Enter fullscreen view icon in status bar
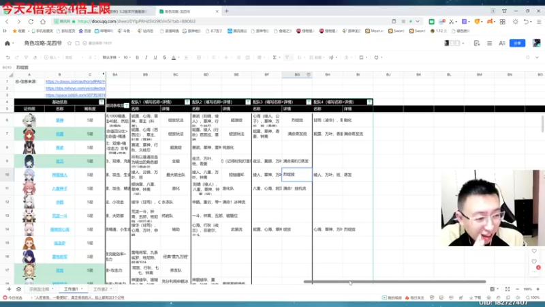The width and height of the screenshot is (545, 307). point(508,289)
